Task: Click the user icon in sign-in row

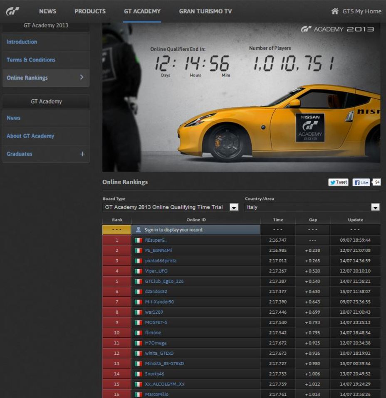Action: [138, 230]
